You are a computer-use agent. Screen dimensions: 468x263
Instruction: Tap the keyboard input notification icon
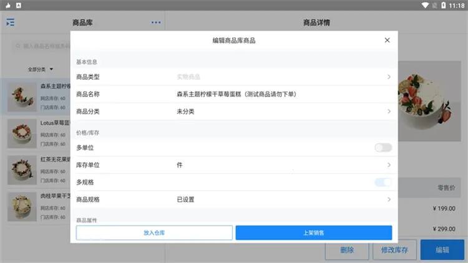pos(19,6)
